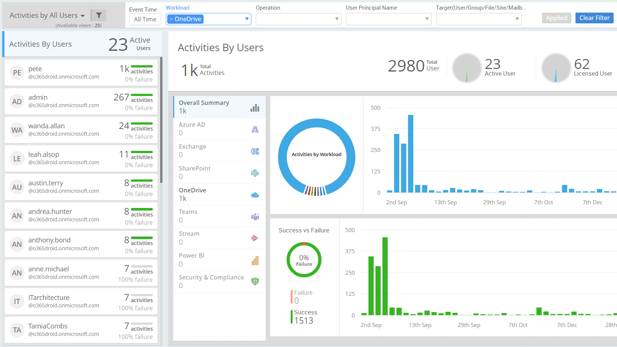617x347 pixels.
Task: Click the Security & Compliance shield icon
Action: coord(255,281)
